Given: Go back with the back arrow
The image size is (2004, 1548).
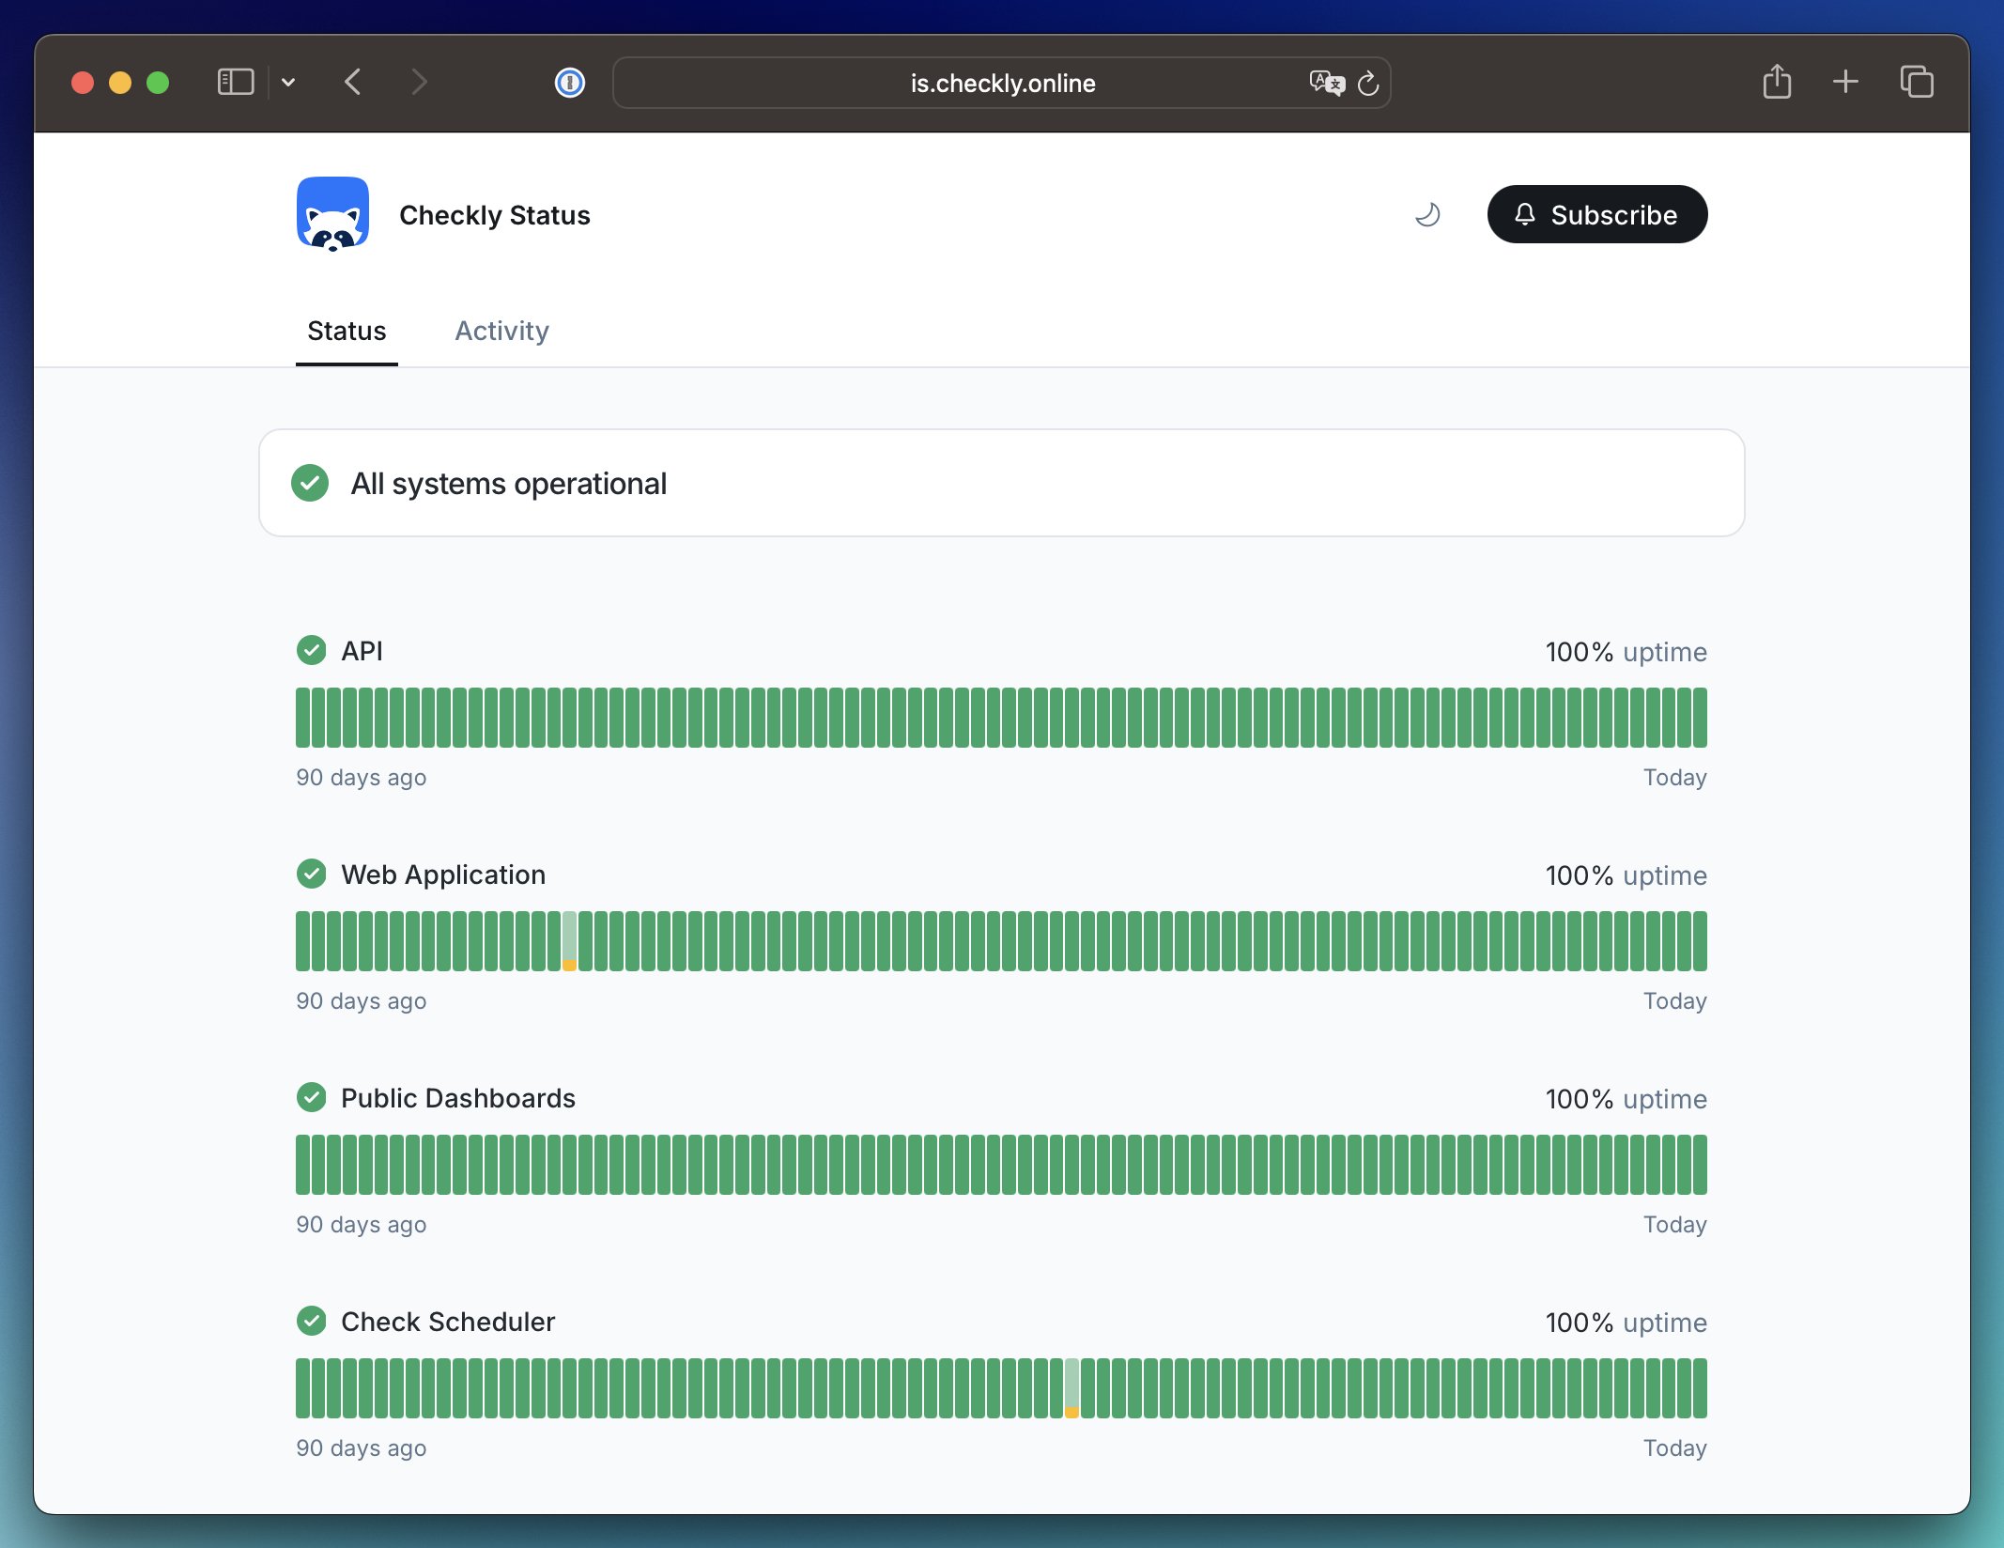Looking at the screenshot, I should [x=353, y=83].
